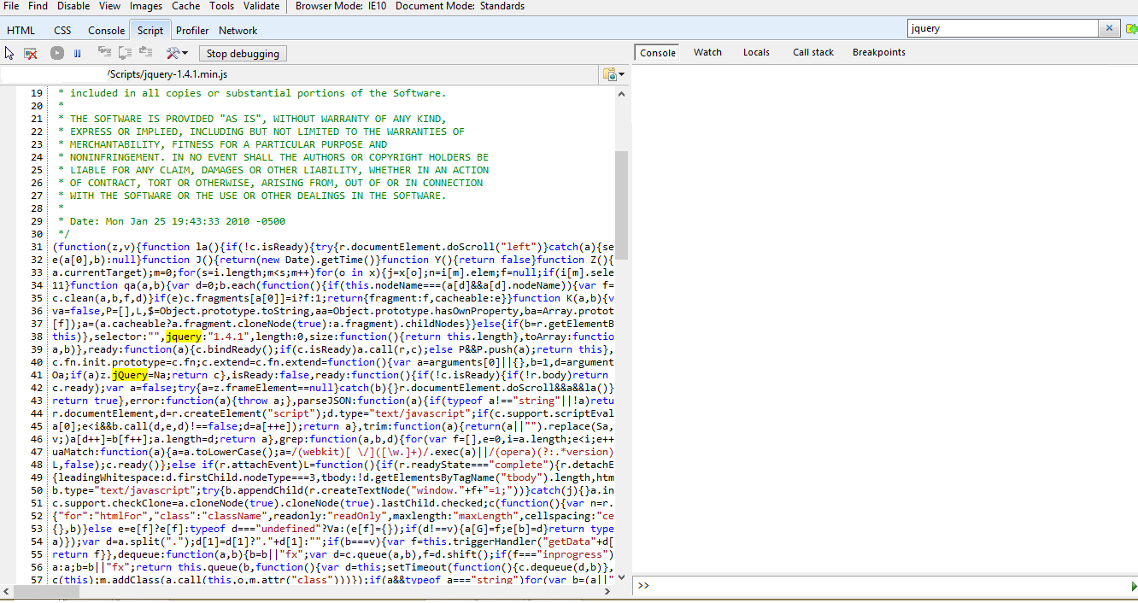Open the script file chooser dropdown
The height and width of the screenshot is (603, 1138).
click(x=613, y=74)
